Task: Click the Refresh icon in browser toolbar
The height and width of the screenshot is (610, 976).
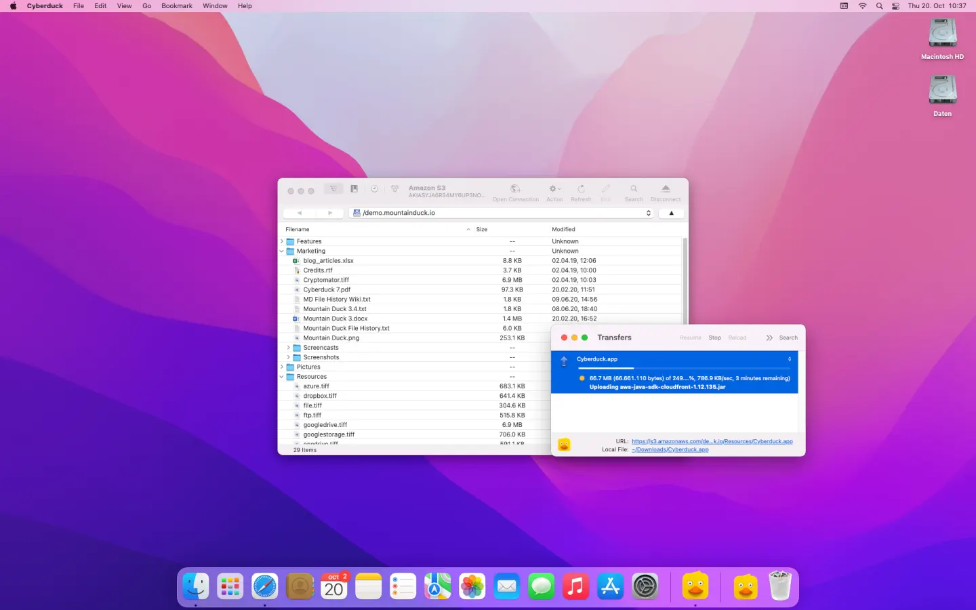Action: coord(581,189)
